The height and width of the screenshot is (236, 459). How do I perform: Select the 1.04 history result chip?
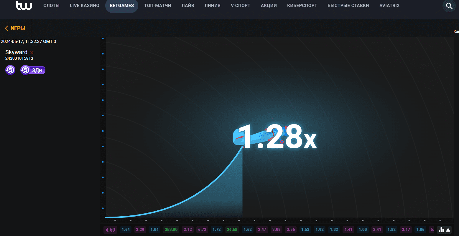154,230
